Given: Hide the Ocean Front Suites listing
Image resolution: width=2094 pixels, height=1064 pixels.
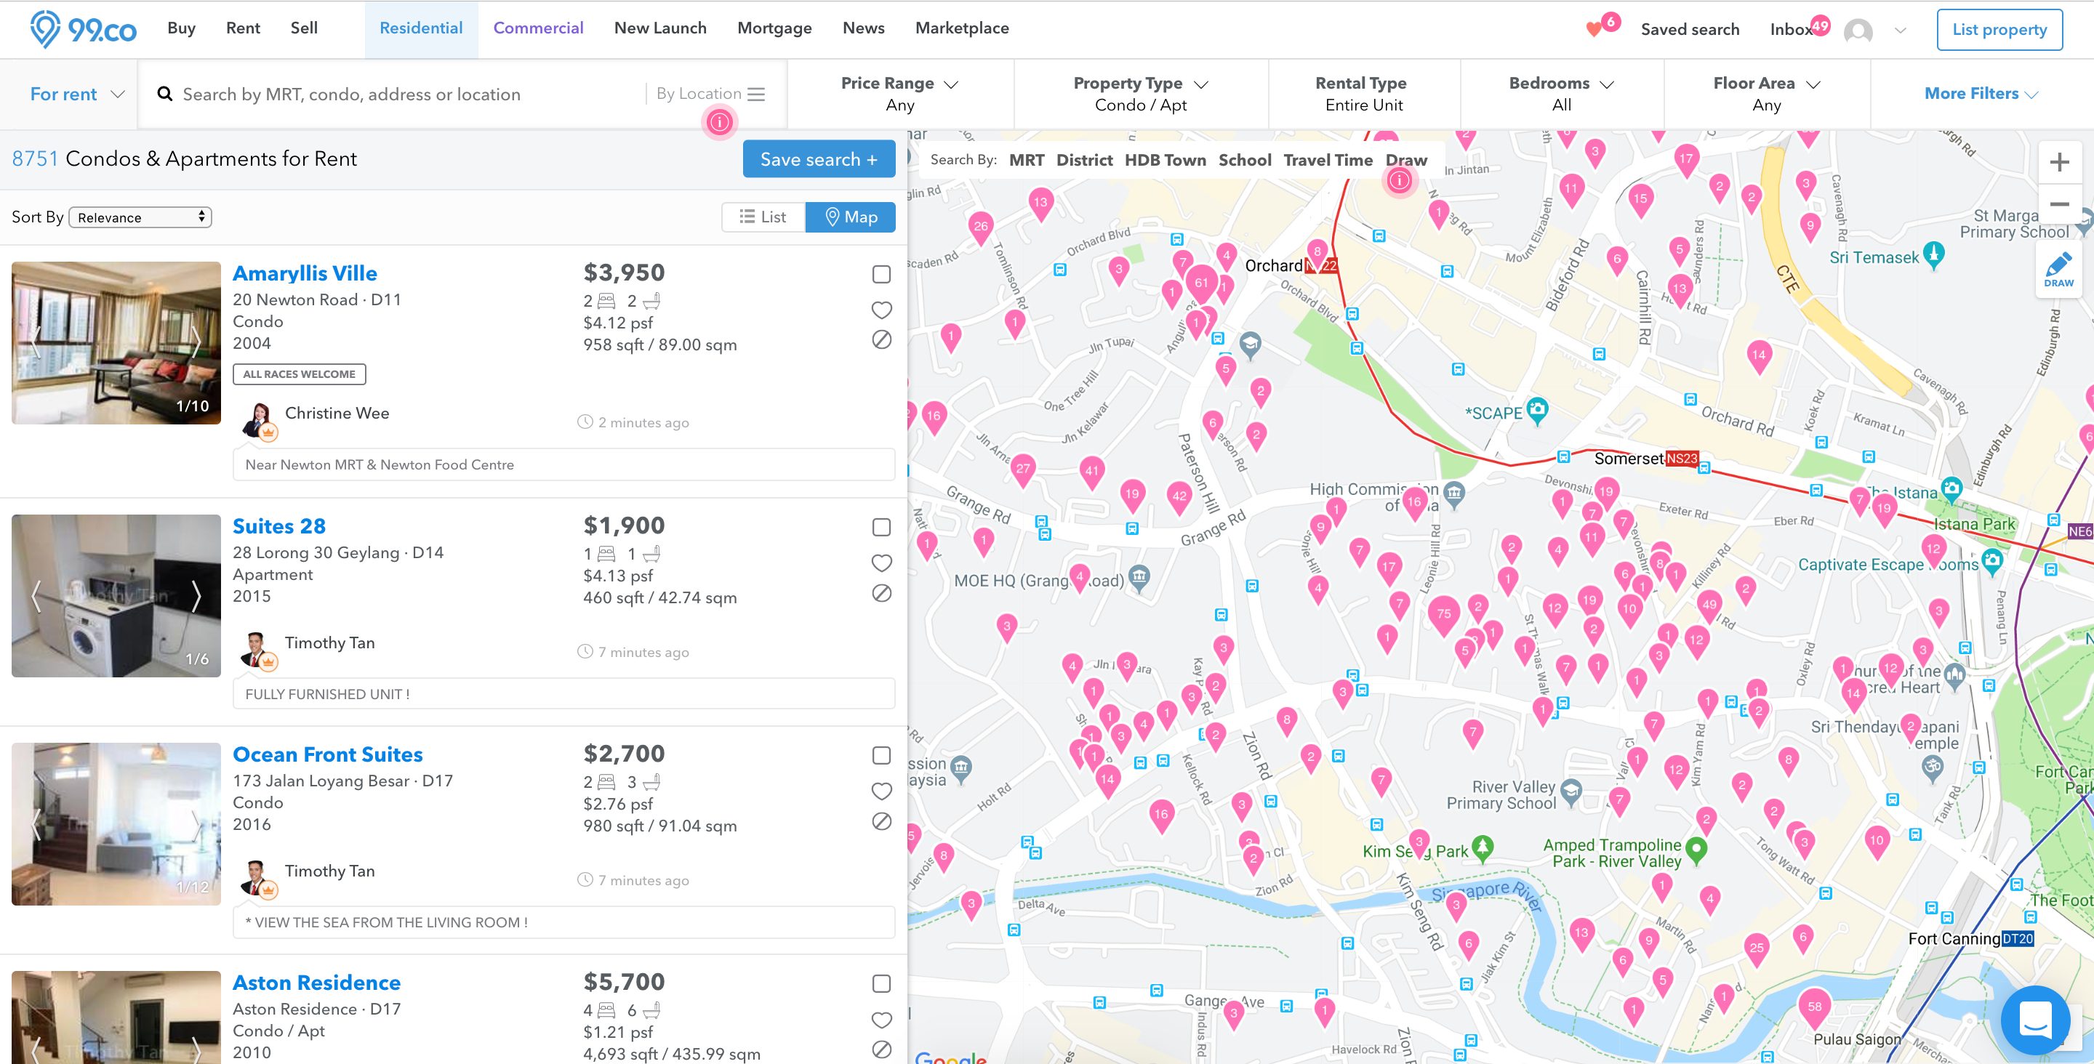Looking at the screenshot, I should coord(881,821).
